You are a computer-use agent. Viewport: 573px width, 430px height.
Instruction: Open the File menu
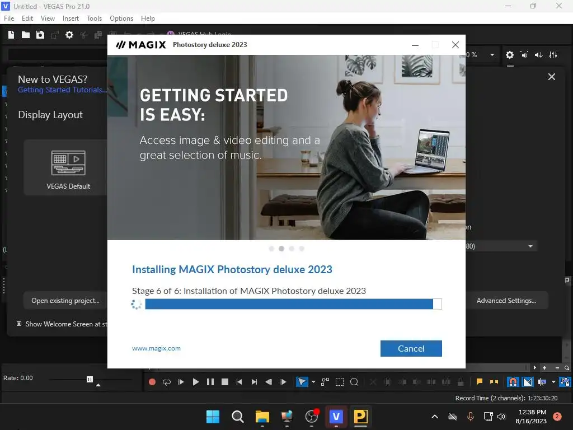point(9,18)
